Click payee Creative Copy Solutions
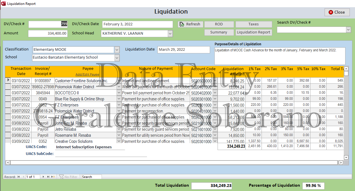 tap(85, 141)
